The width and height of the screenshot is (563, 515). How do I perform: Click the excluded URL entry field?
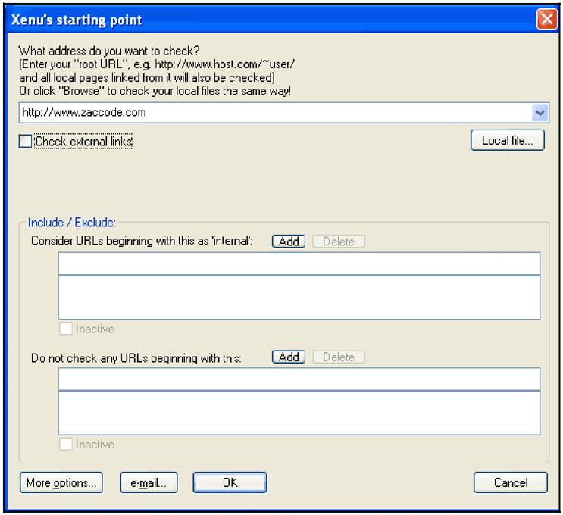299,379
